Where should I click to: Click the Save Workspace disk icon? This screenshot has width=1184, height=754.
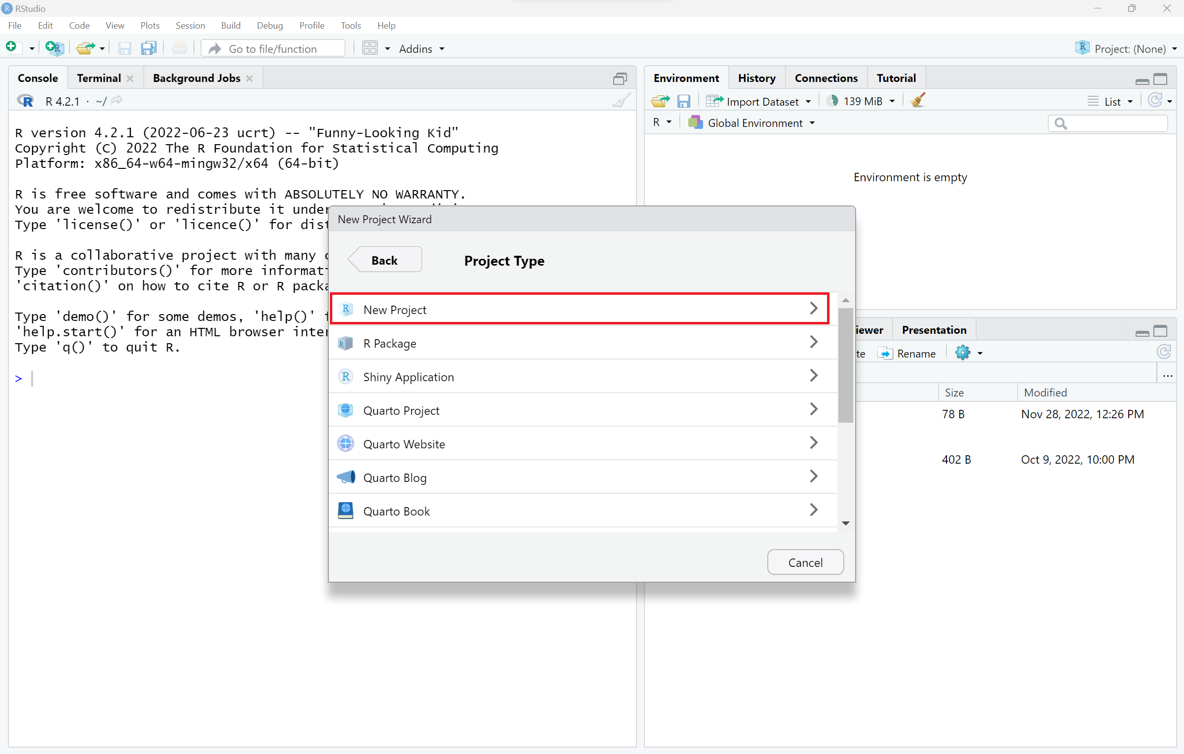683,101
